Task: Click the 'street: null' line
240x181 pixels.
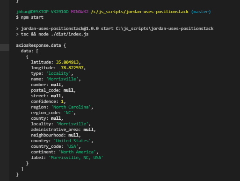Action: point(47,96)
